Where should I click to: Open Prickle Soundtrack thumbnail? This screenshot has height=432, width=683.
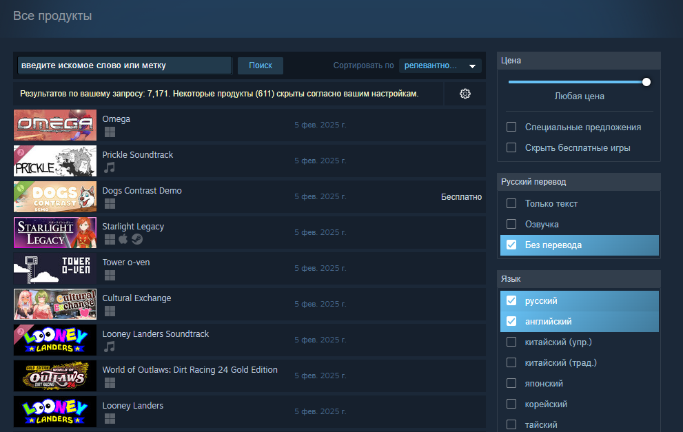pos(55,161)
